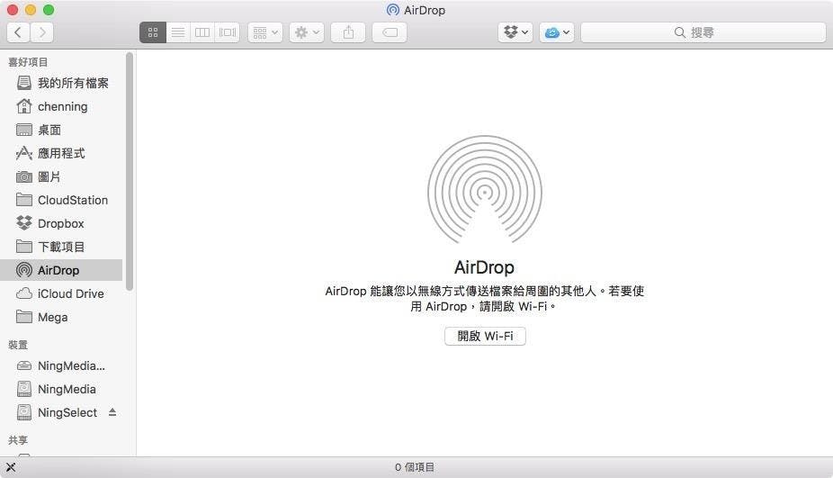The image size is (833, 478).
Task: Go forward with the right arrow button
Action: [42, 32]
